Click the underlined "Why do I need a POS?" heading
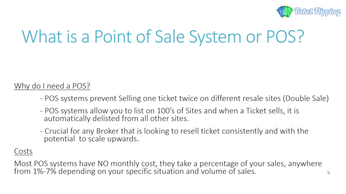The height and width of the screenshot is (194, 346). coord(52,86)
